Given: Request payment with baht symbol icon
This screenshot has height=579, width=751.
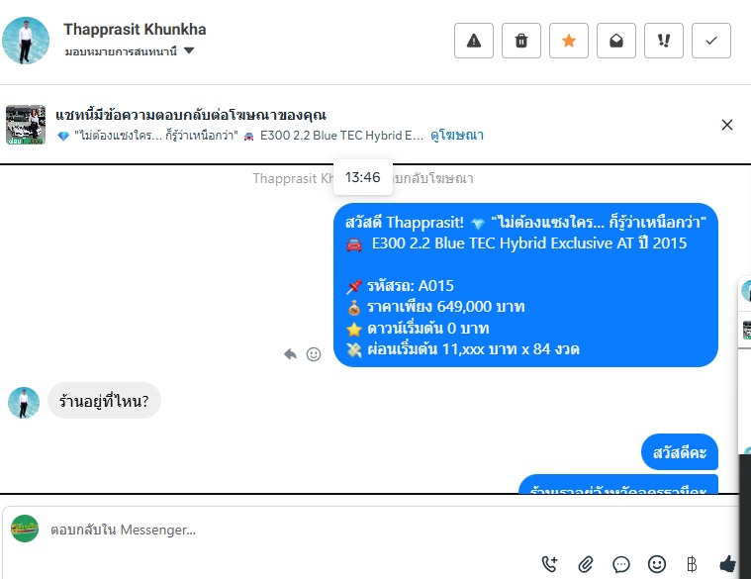Looking at the screenshot, I should (x=692, y=564).
